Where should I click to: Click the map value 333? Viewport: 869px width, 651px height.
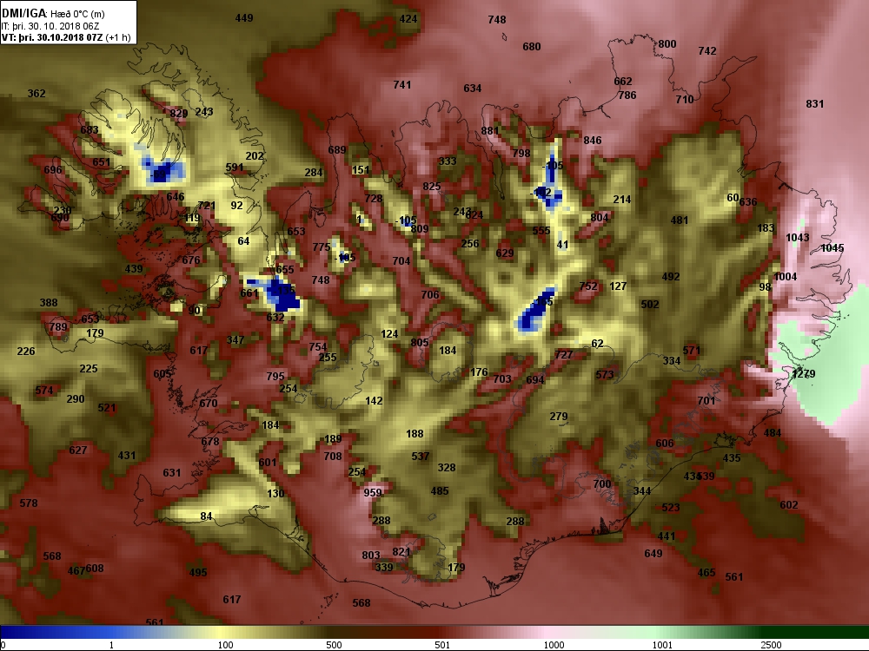[448, 161]
